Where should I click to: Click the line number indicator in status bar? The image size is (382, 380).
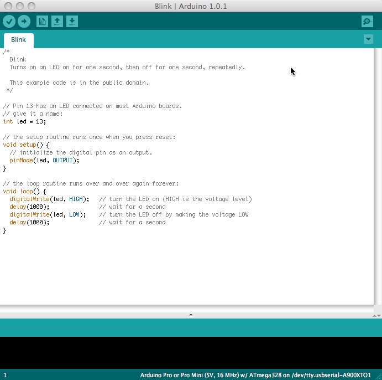6,375
